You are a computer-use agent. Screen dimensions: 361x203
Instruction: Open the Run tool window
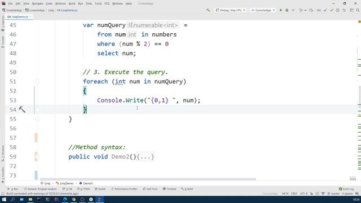tap(12, 189)
